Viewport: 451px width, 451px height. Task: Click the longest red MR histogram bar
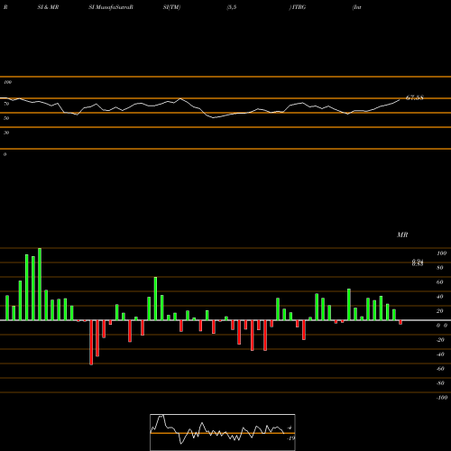pos(91,343)
